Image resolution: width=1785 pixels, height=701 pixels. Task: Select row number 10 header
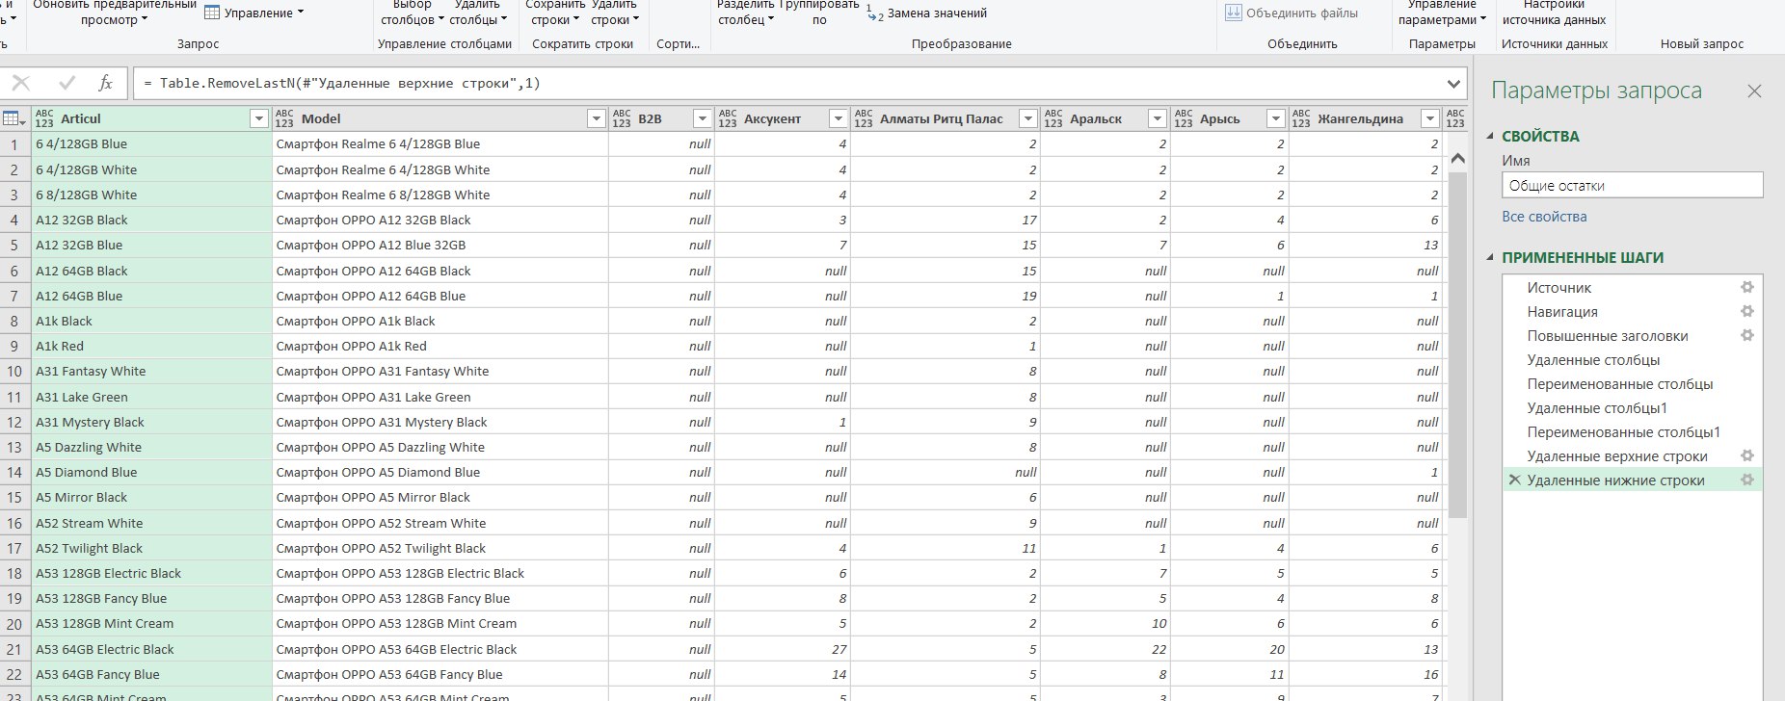point(14,371)
